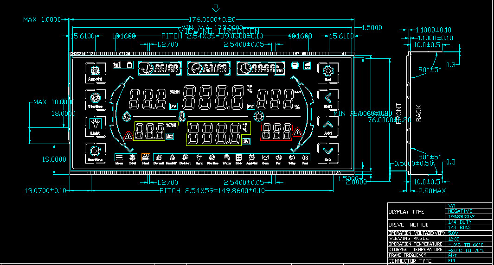Select the Fan icon in bottom row
This screenshot has height=265, width=494.
(278, 158)
